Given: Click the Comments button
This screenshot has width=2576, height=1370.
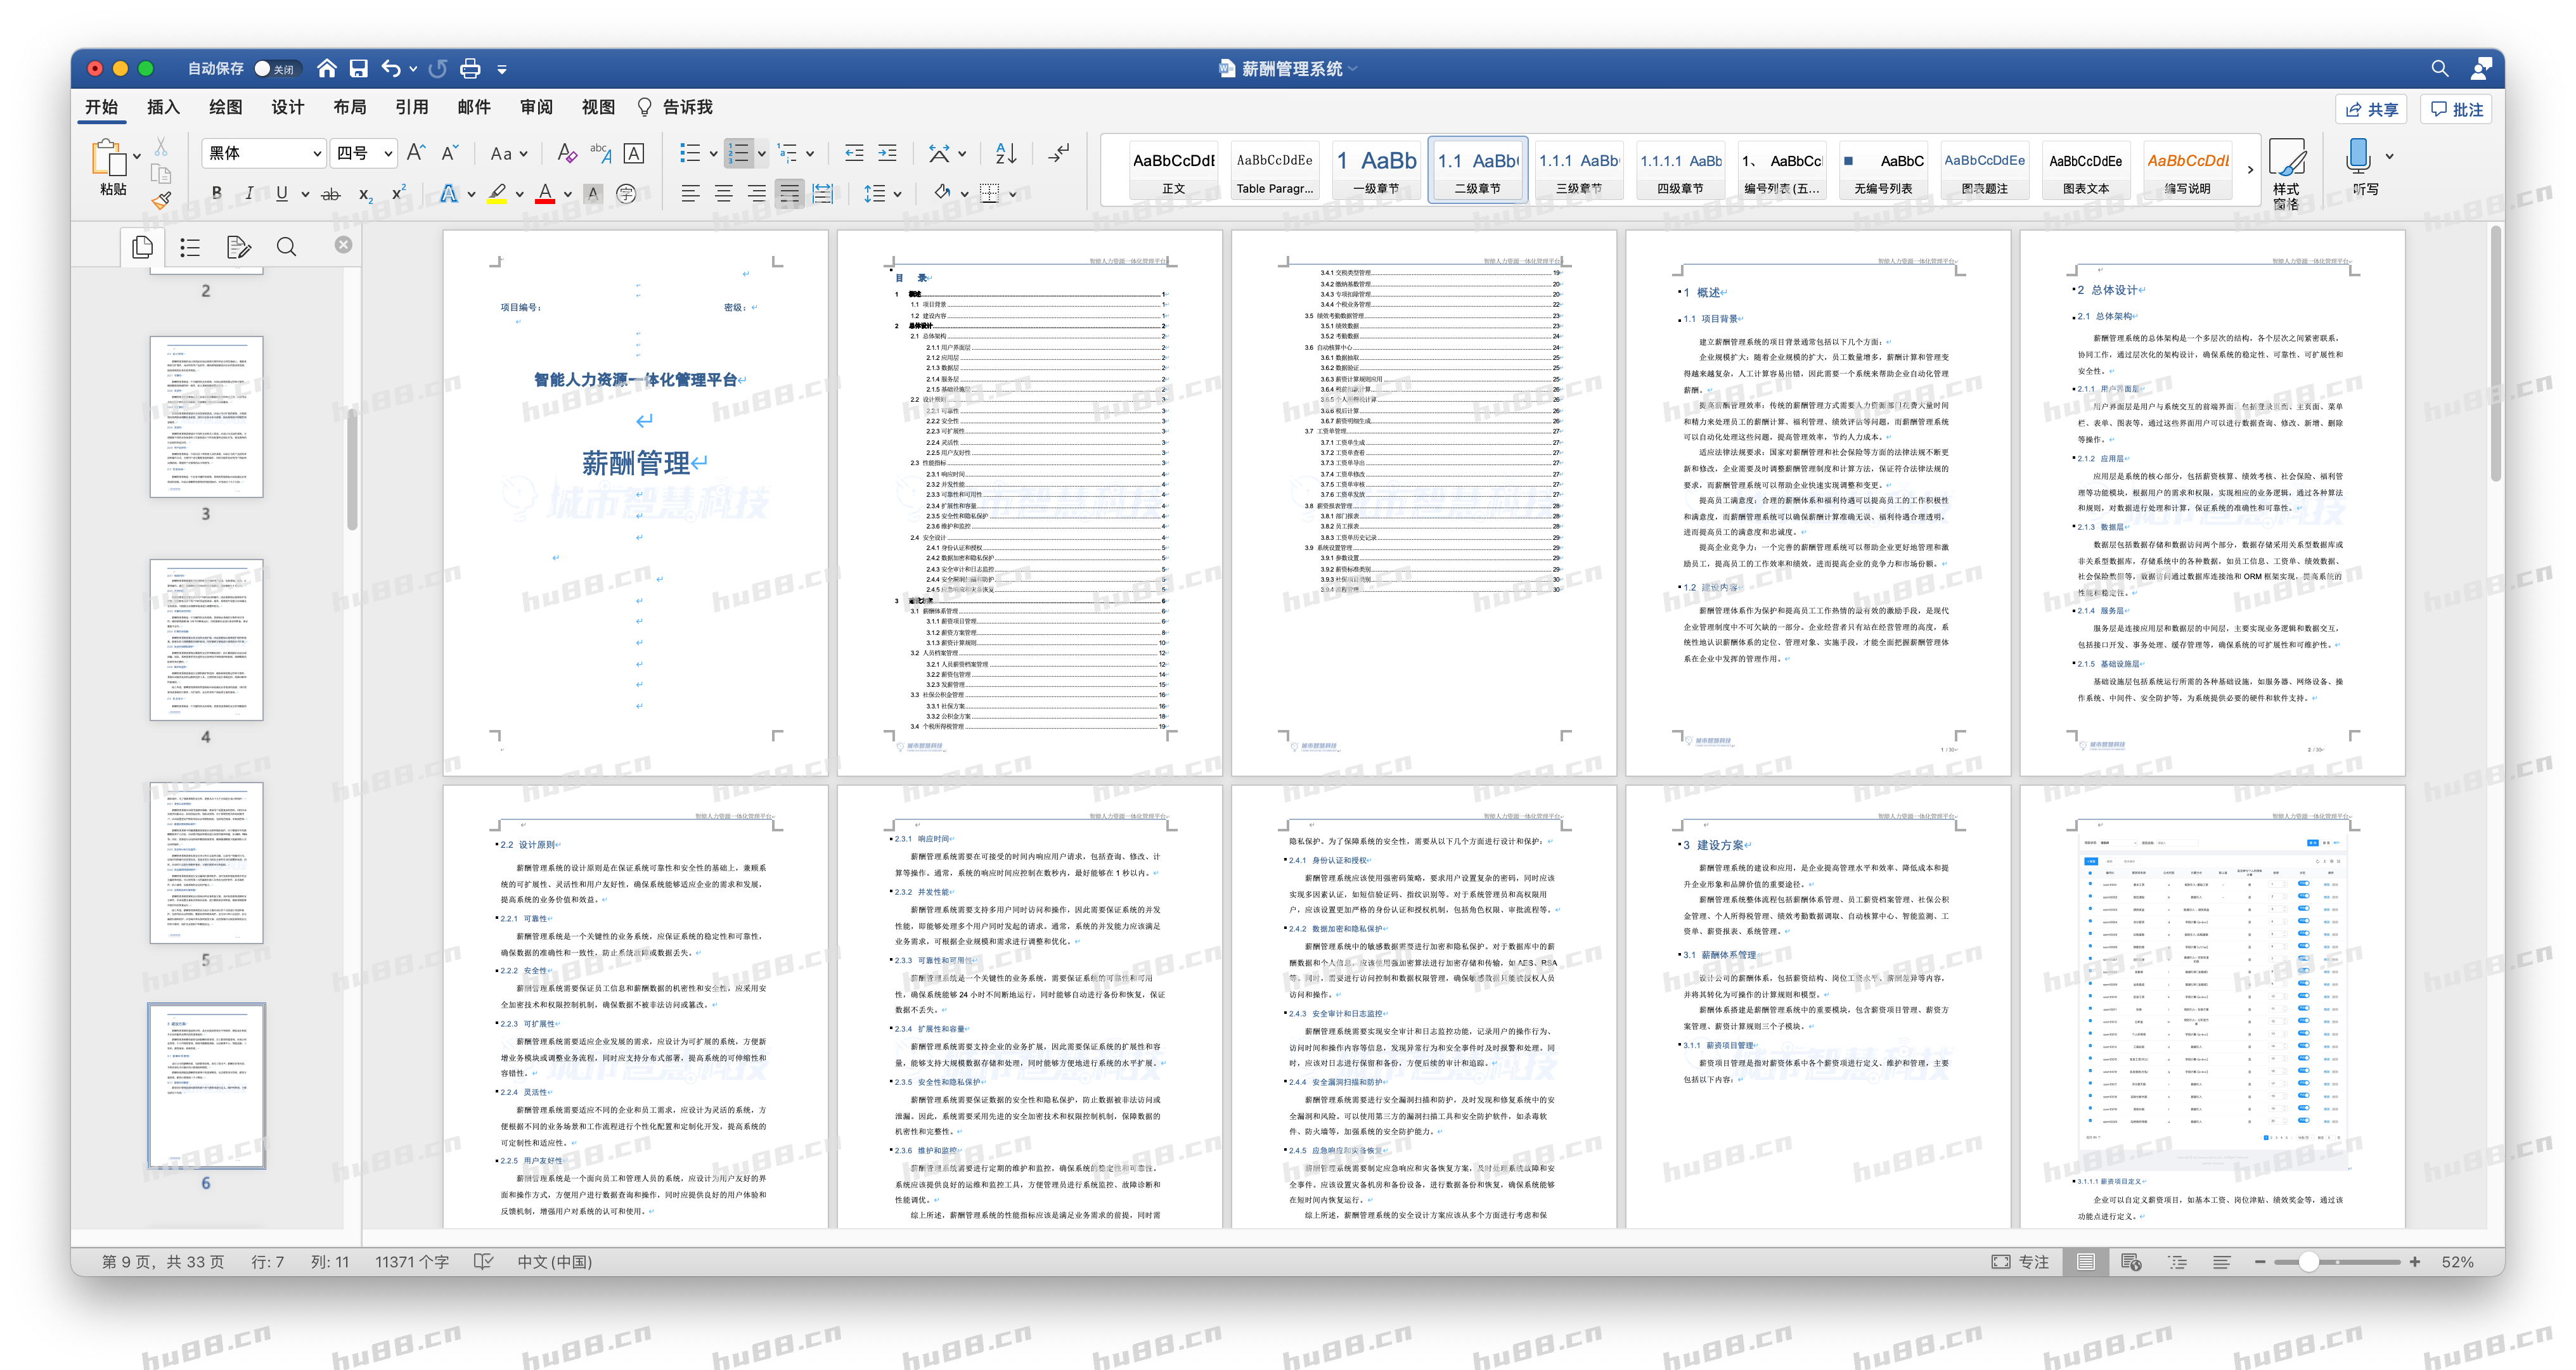Looking at the screenshot, I should click(2457, 109).
